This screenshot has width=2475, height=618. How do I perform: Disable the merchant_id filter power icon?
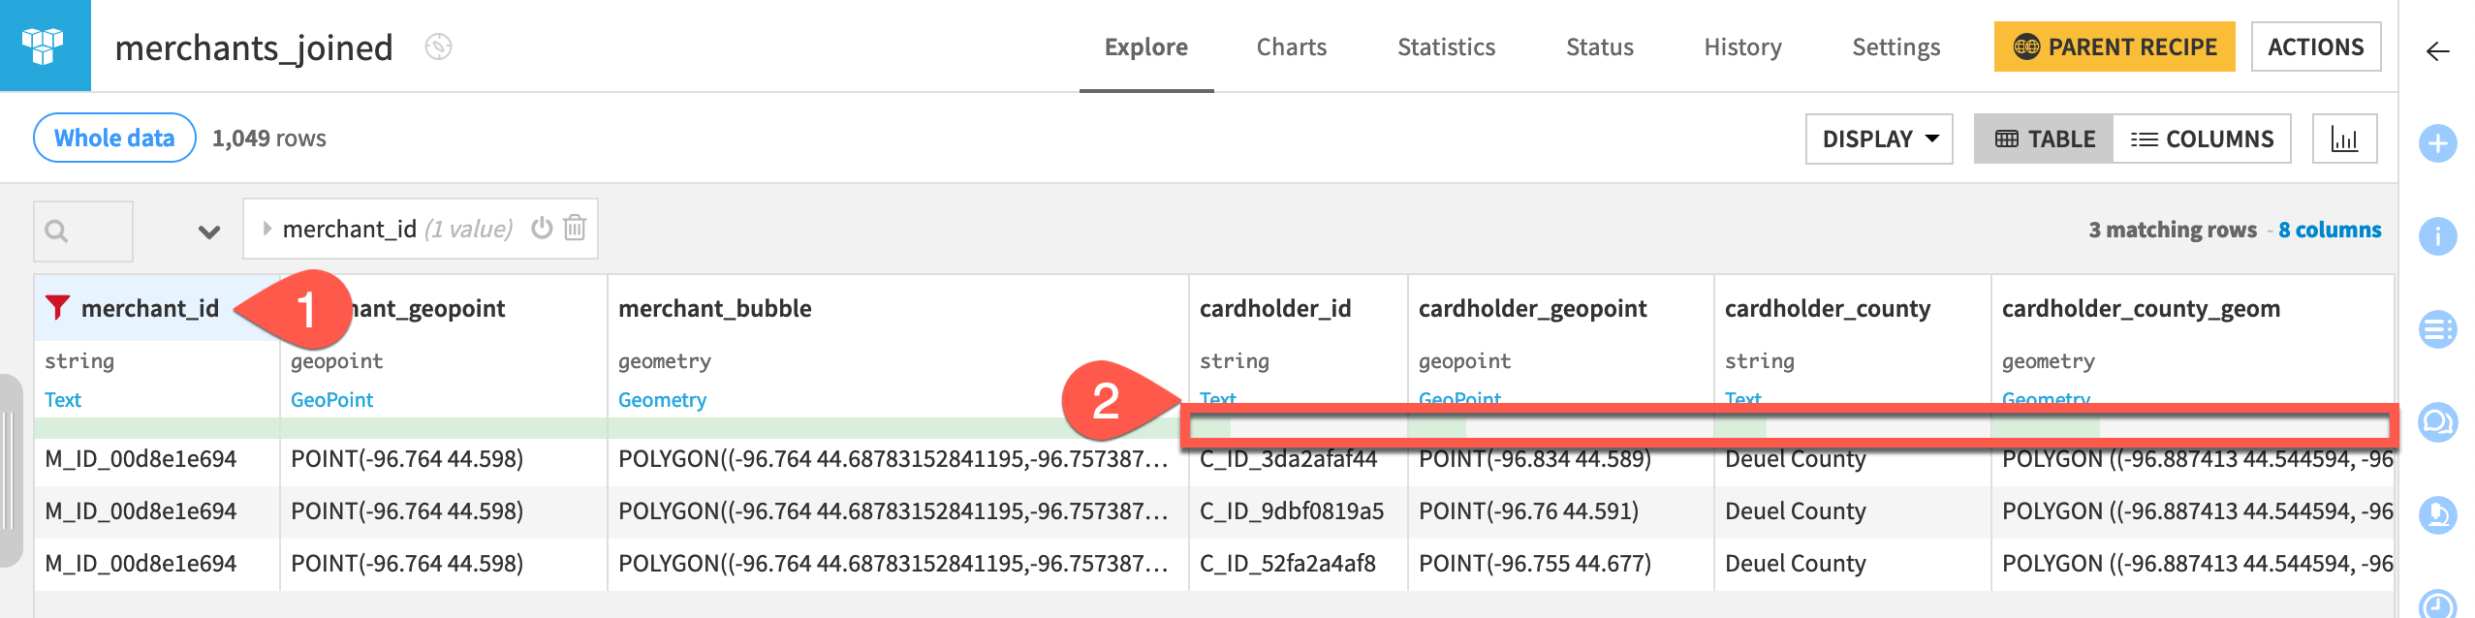point(542,228)
